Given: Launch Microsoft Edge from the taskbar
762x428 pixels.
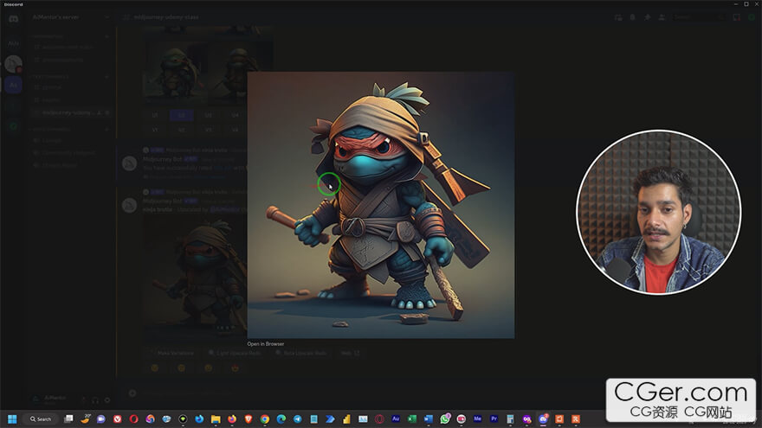Looking at the screenshot, I should click(281, 418).
